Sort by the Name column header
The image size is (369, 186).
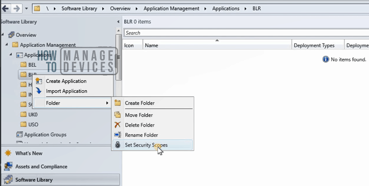pyautogui.click(x=217, y=45)
